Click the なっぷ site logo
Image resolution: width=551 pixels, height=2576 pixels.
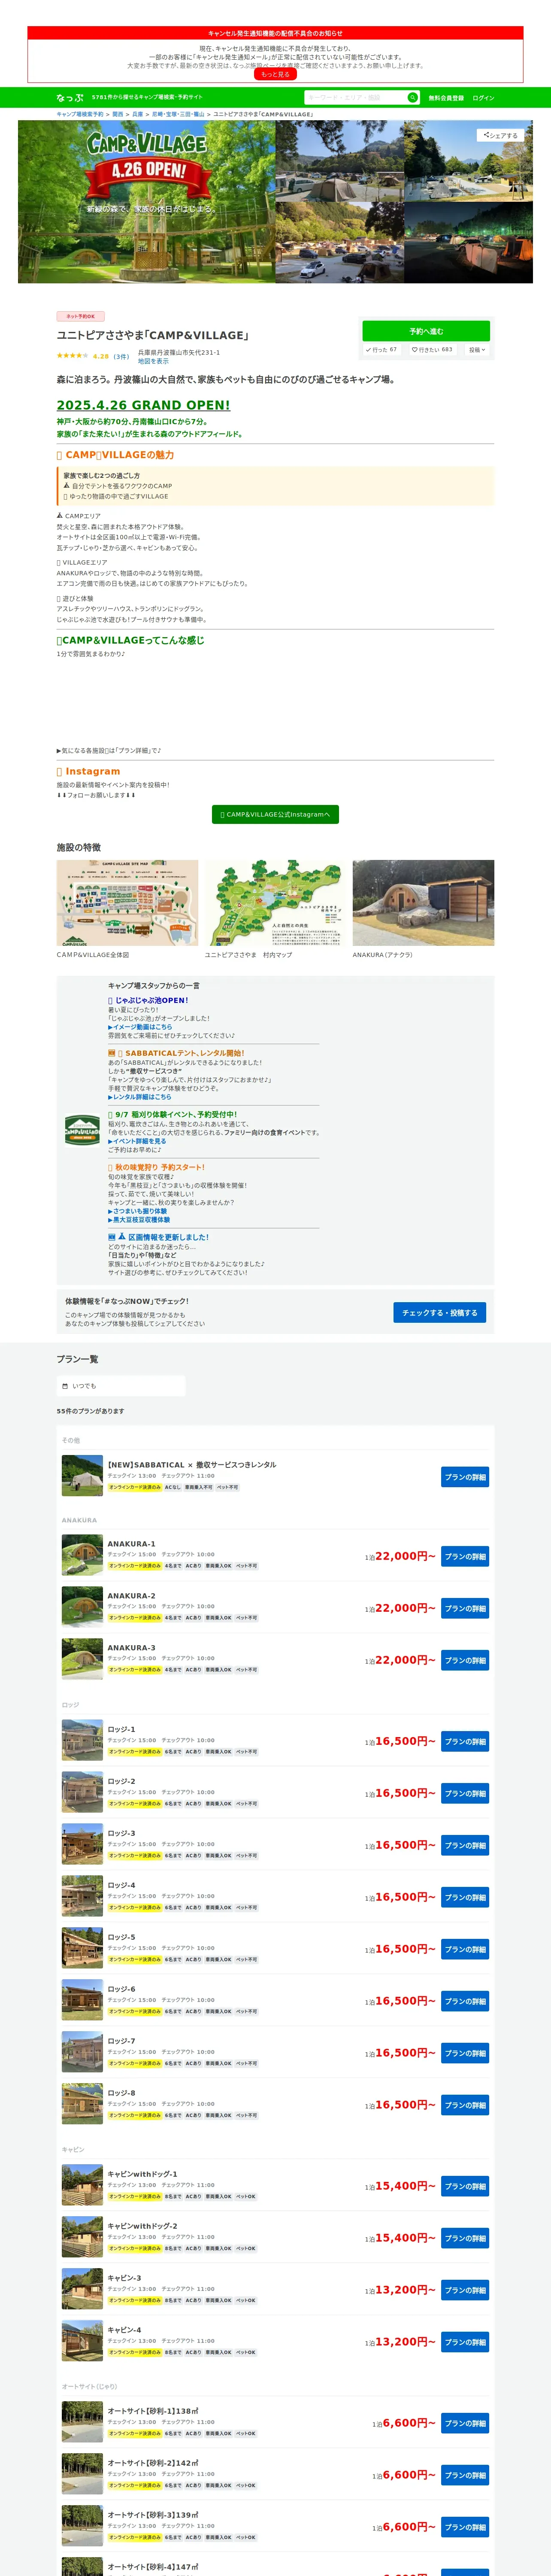click(70, 98)
